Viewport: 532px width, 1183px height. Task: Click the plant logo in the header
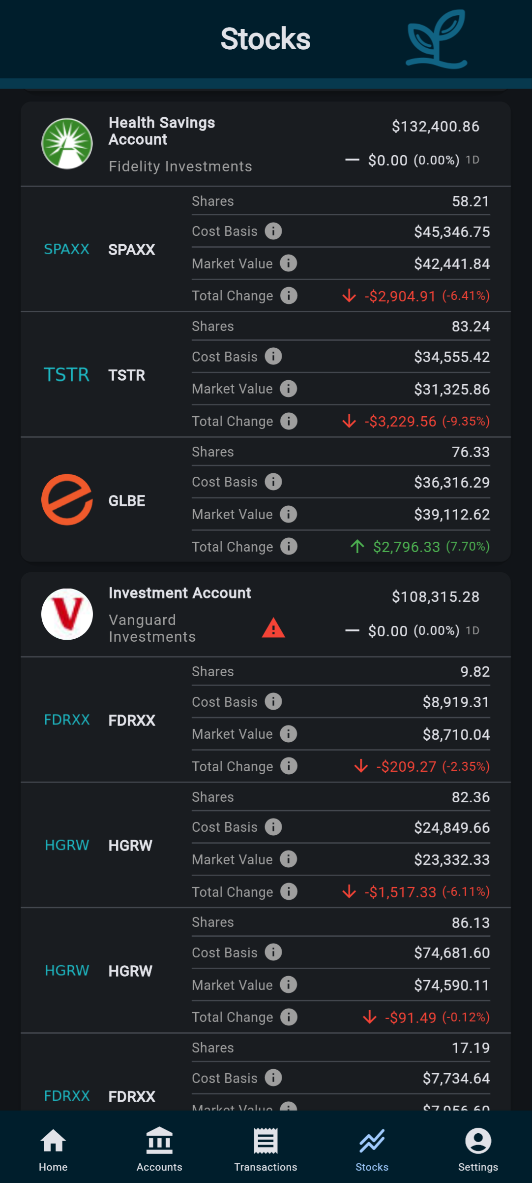(x=437, y=39)
